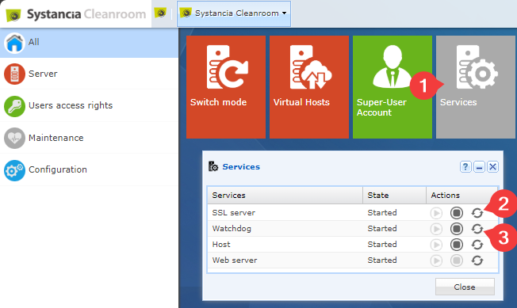The width and height of the screenshot is (517, 308).
Task: Stop the SSL server service
Action: [457, 213]
